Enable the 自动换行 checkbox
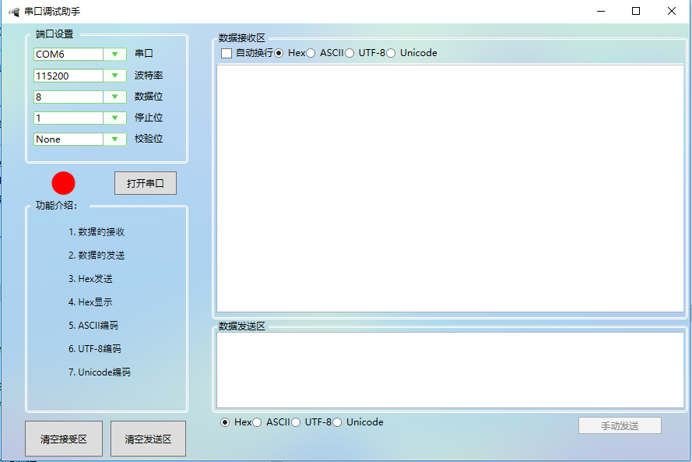The image size is (692, 462). click(x=227, y=54)
